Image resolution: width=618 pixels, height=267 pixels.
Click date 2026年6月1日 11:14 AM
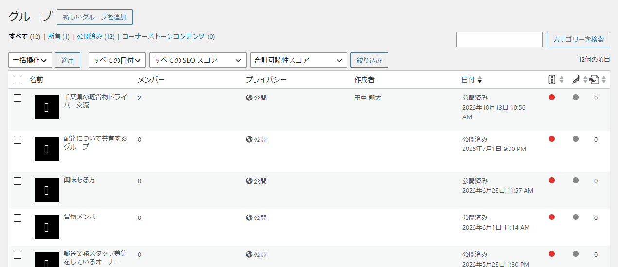tap(496, 227)
